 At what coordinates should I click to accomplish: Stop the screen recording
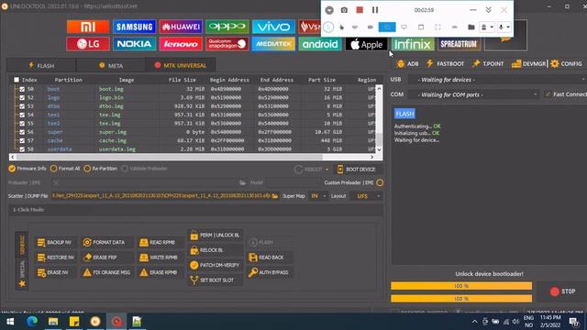[360, 10]
